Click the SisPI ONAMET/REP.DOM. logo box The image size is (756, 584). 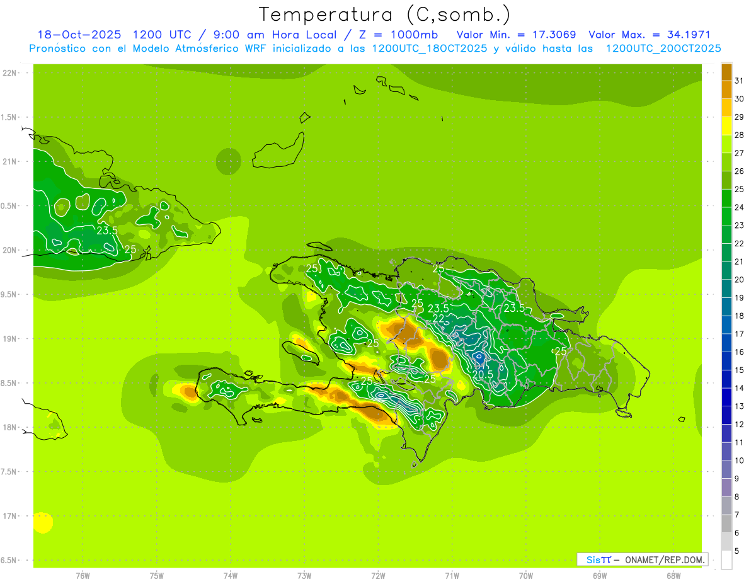(x=642, y=559)
